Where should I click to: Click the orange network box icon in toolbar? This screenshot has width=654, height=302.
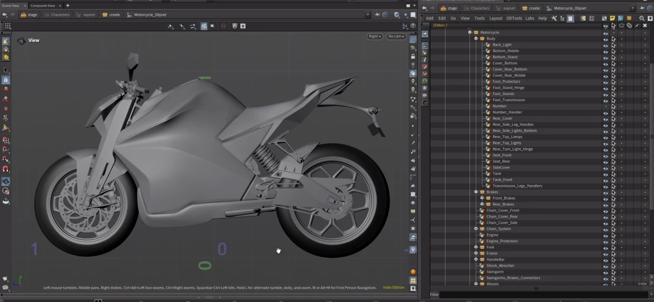pyautogui.click(x=629, y=18)
